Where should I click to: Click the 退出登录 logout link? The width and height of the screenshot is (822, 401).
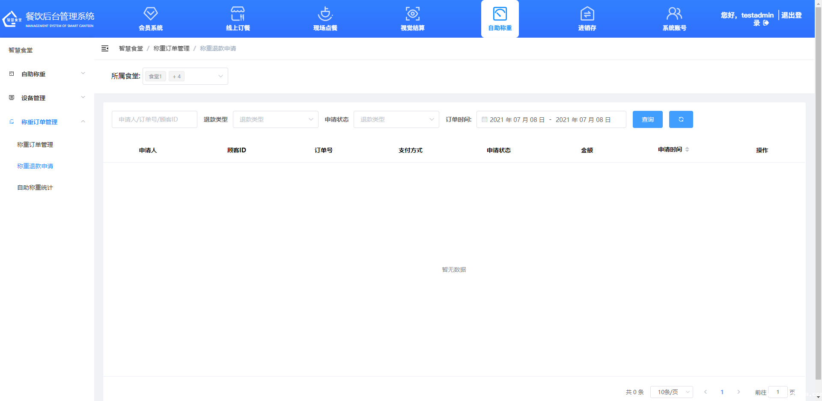791,15
